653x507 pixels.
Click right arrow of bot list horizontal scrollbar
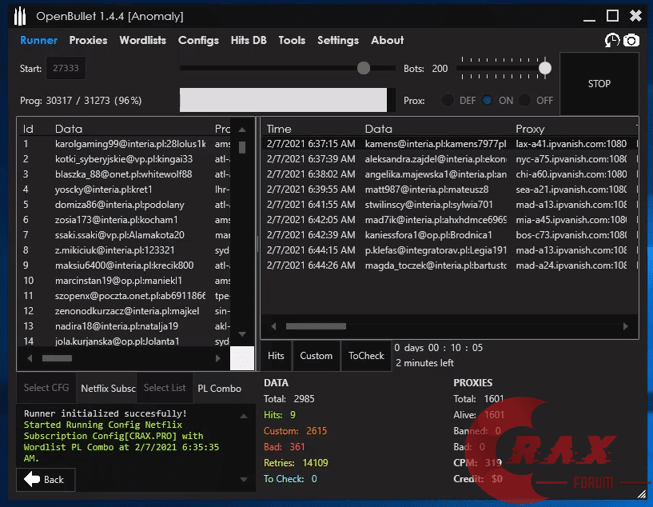tap(218, 358)
